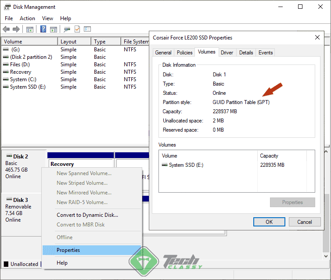Image resolution: width=331 pixels, height=280 pixels.
Task: Click the Back arrow toolbar icon
Action: (x=6, y=29)
